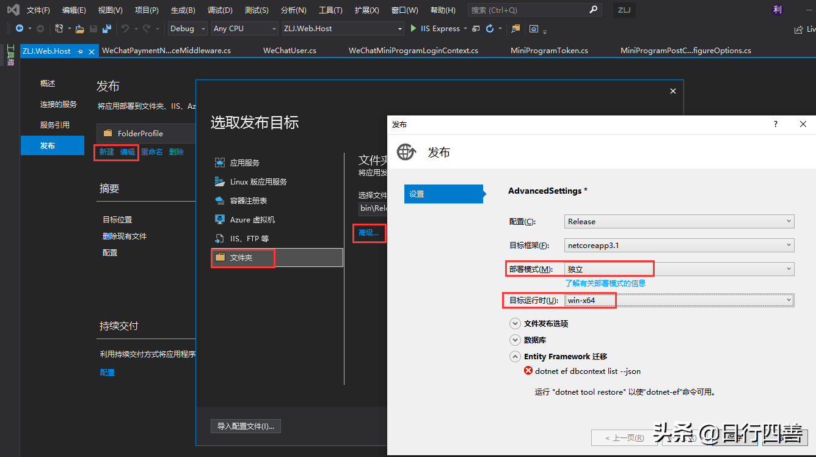Screen dimensions: 816x457
Task: Collapse the Entity Framework 迁移 section
Action: [x=515, y=356]
